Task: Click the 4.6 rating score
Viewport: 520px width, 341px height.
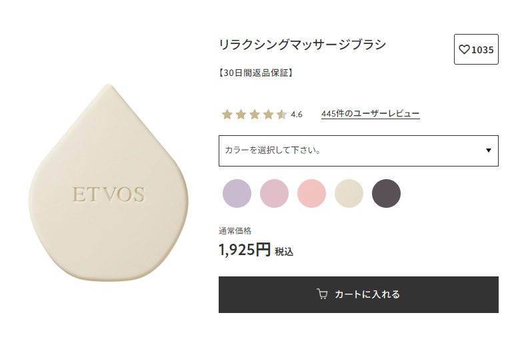Action: pos(297,115)
